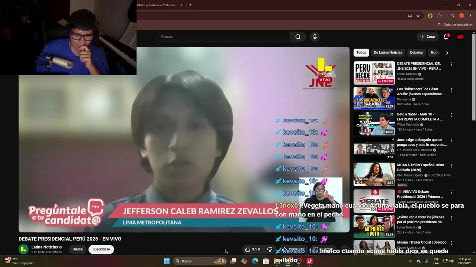Open the Extensions puzzle icon

click(x=439, y=16)
